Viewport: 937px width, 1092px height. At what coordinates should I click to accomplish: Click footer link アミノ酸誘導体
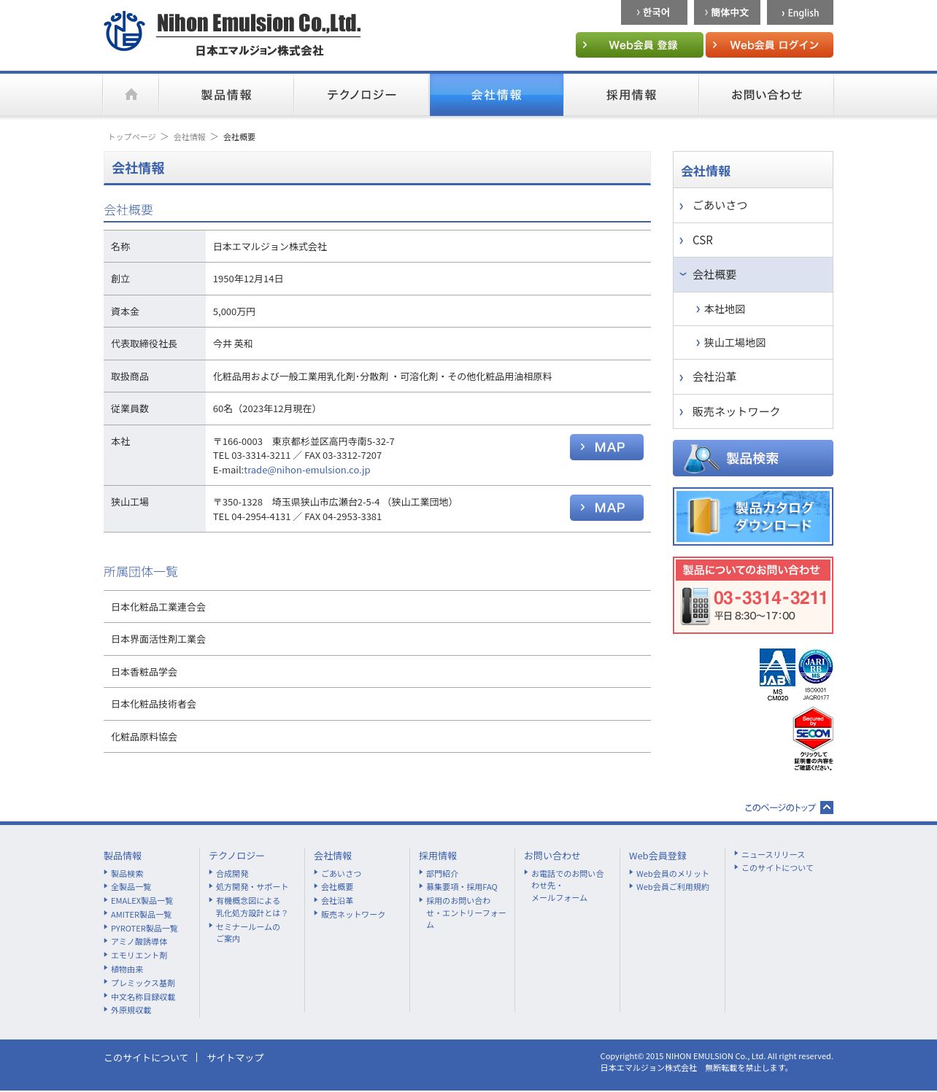(x=139, y=942)
